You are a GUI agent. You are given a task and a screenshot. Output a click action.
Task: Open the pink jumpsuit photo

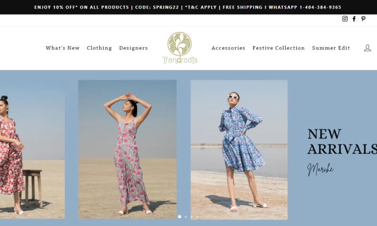[127, 149]
